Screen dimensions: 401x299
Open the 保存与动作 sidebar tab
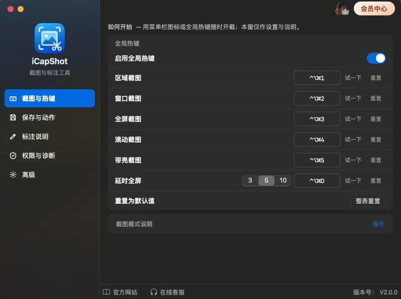(50, 117)
